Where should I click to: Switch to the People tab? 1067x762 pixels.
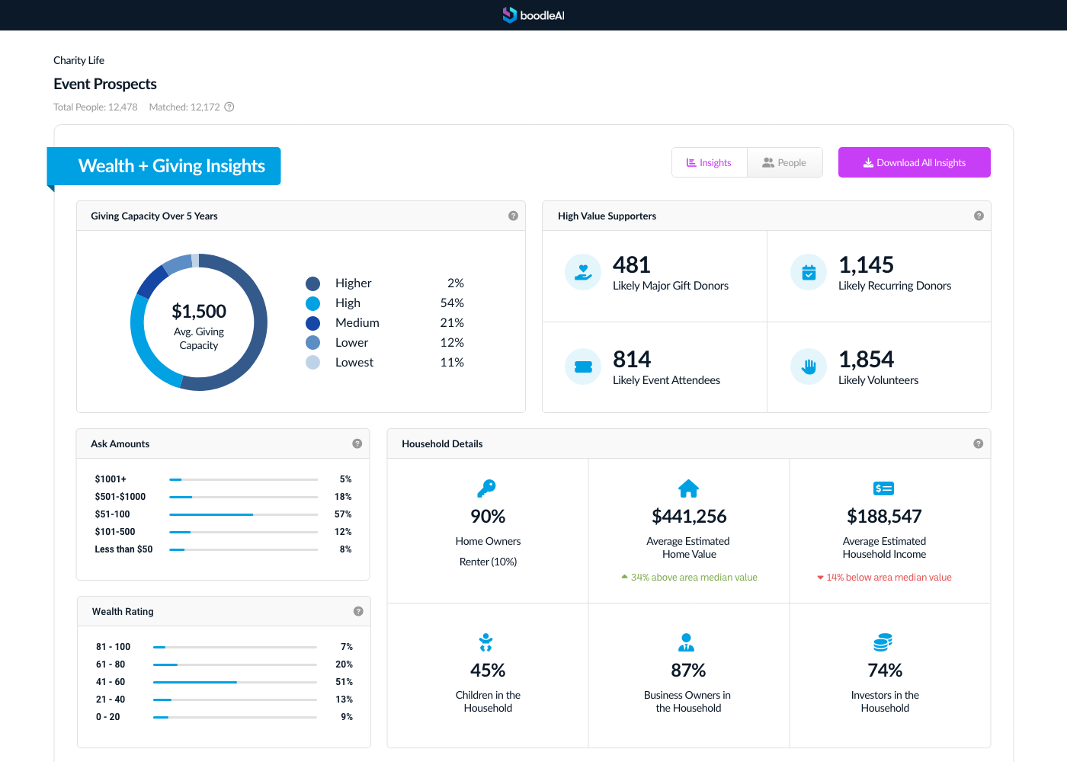(x=784, y=162)
